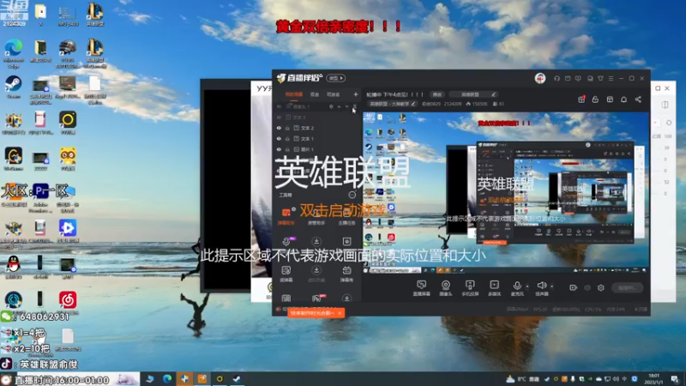Image resolution: width=686 pixels, height=386 pixels.
Task: Toggle visibility of 图片 1 layer
Action: tap(279, 149)
